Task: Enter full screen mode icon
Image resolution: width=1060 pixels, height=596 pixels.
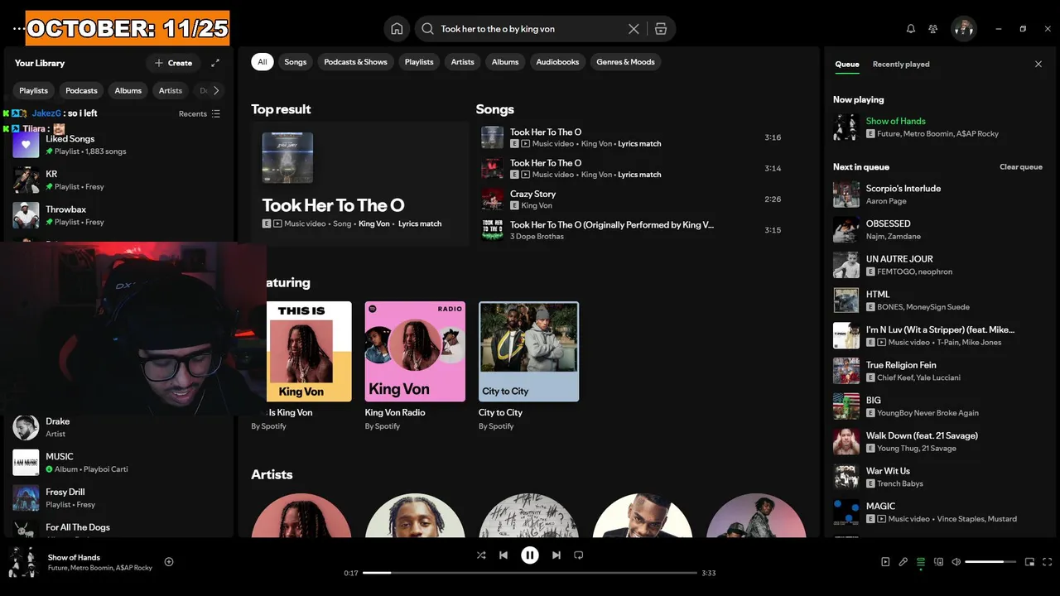Action: pos(1048,562)
